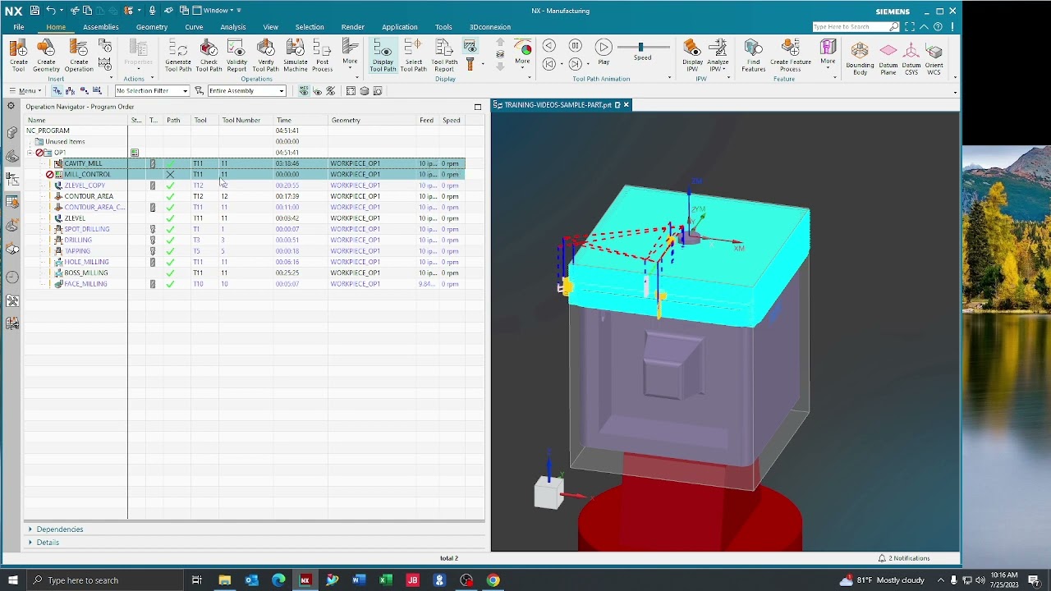Select the SPOT_DRILLING operation
The height and width of the screenshot is (591, 1051).
(x=86, y=229)
